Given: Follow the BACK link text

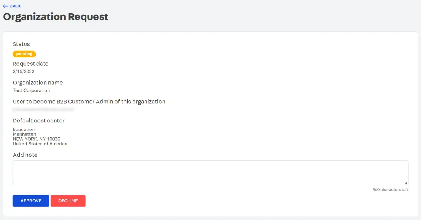Looking at the screenshot, I should [15, 6].
